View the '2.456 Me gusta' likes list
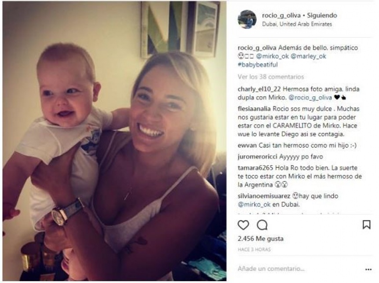379x283 pixels. click(261, 239)
